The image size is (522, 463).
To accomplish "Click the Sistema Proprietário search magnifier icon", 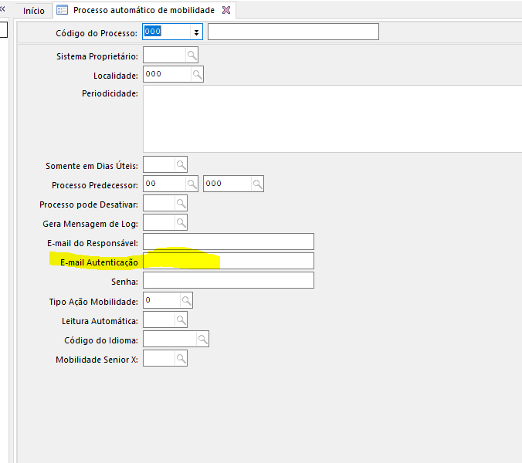I will [192, 56].
